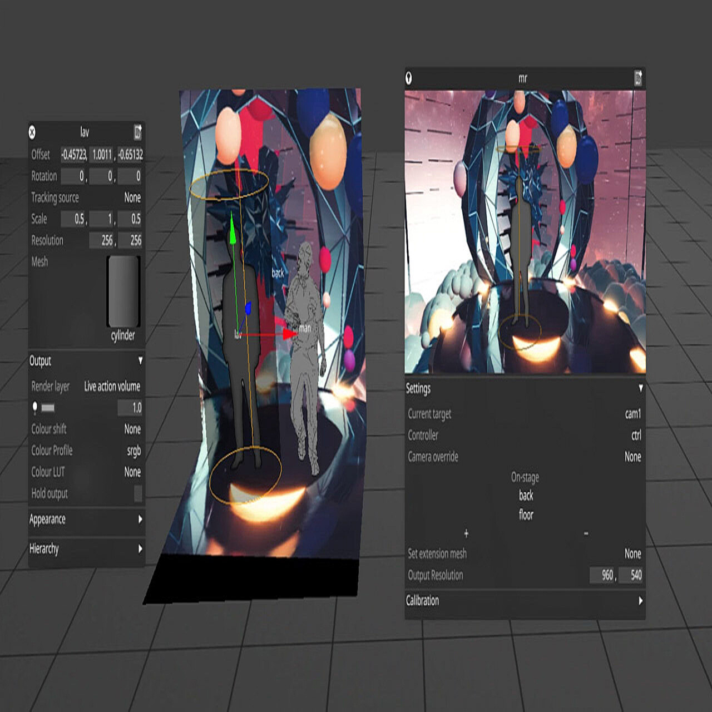Select the back screen in On-stage list
Screen dimensions: 712x712
click(525, 496)
